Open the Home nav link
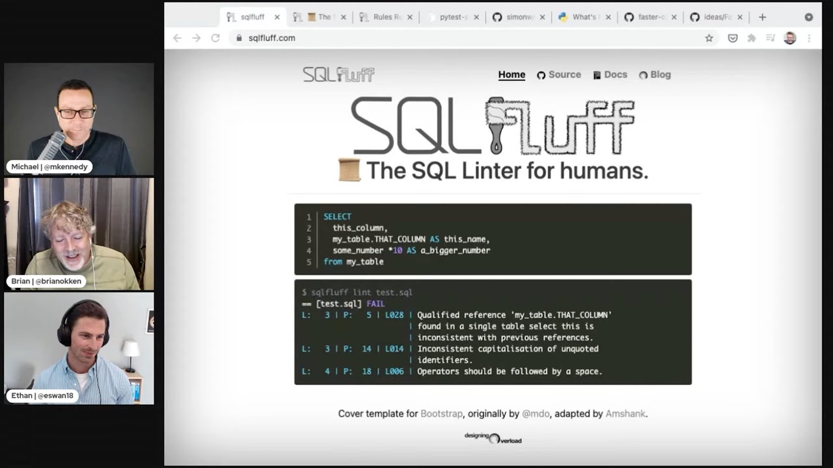 pyautogui.click(x=512, y=75)
